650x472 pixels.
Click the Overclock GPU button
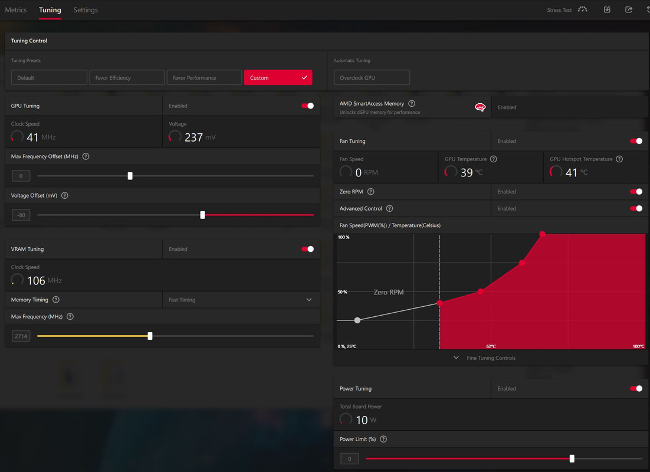372,77
